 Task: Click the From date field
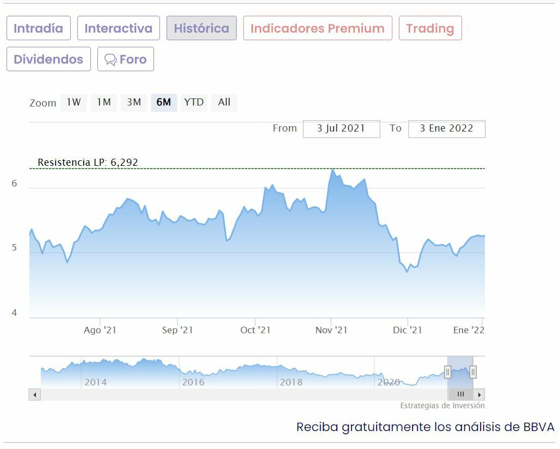click(341, 129)
